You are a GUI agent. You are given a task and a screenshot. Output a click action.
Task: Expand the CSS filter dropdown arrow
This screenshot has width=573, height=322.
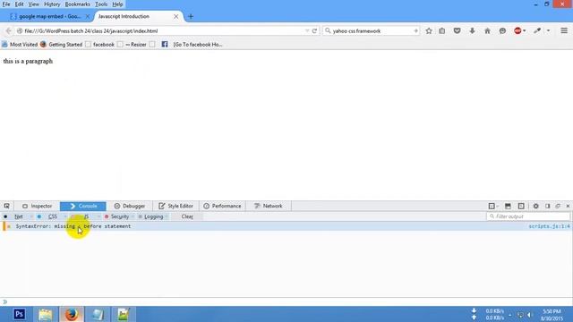pos(64,216)
